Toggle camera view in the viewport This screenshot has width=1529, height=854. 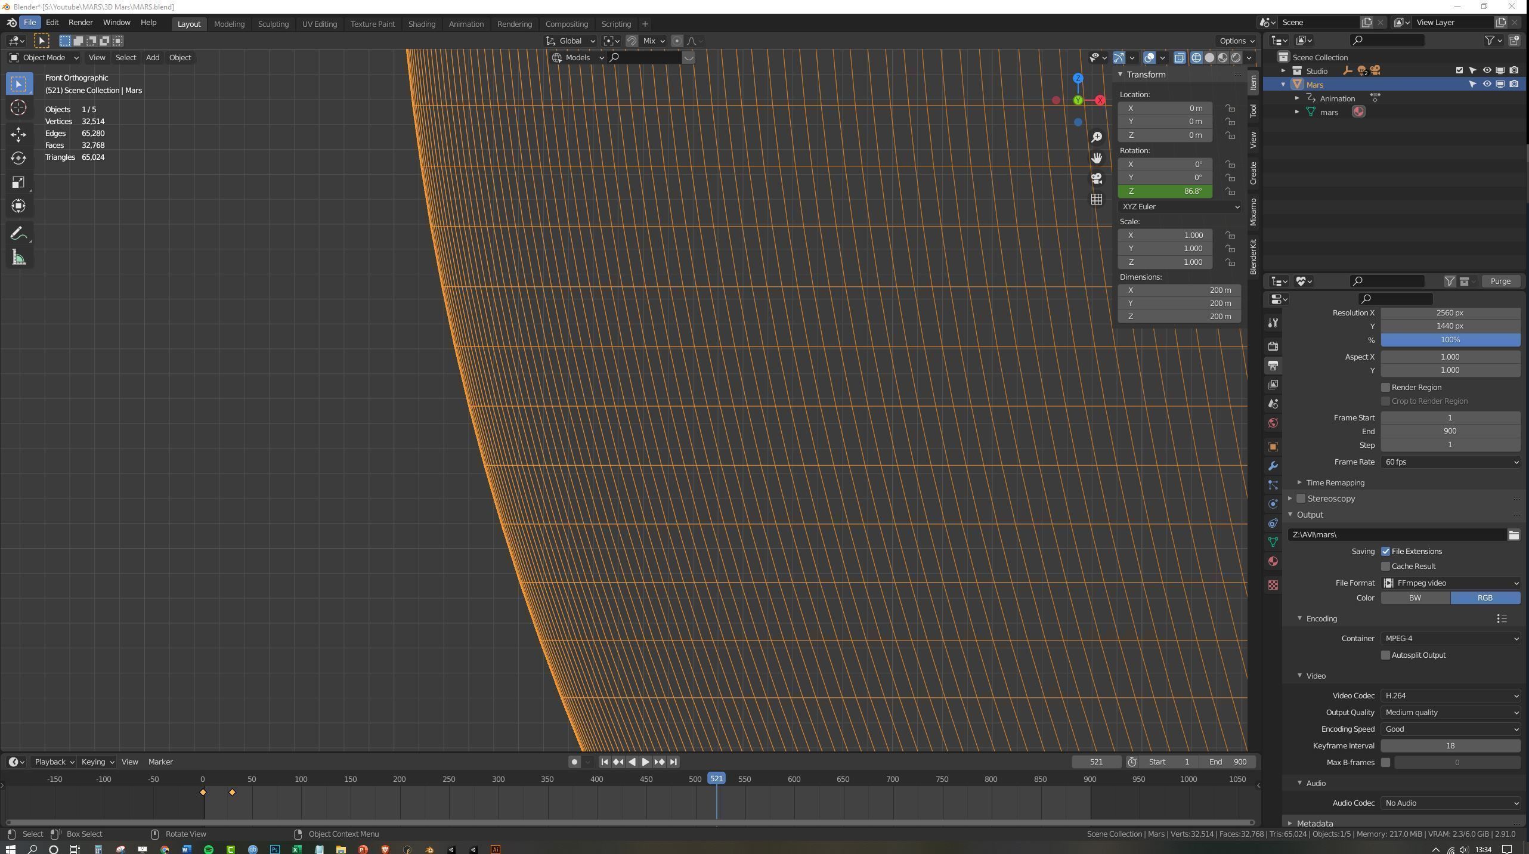click(x=1096, y=178)
